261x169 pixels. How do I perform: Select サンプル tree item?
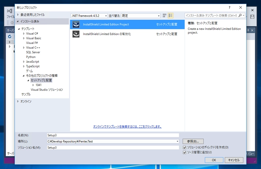(x=26, y=94)
